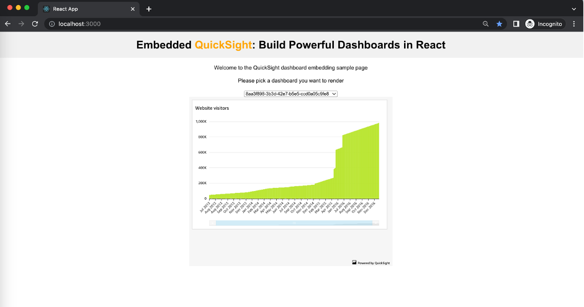Click the right handle of chart range slider
Screen dimensions: 584x307
[x=375, y=223]
